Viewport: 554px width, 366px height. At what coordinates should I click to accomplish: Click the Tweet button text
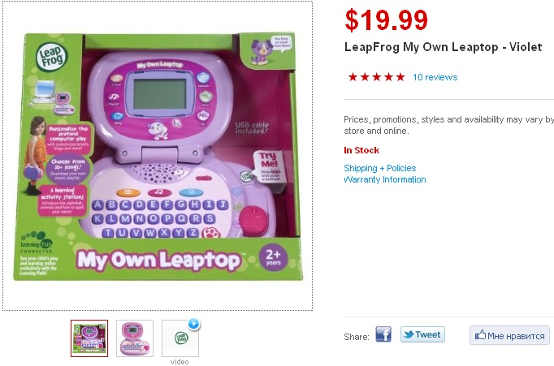428,334
